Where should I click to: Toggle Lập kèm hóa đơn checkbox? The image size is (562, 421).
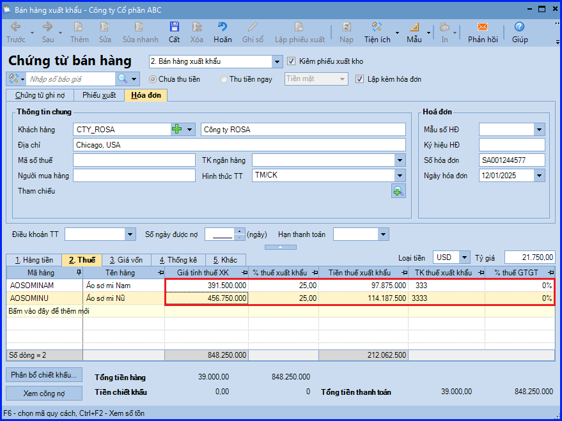(359, 79)
